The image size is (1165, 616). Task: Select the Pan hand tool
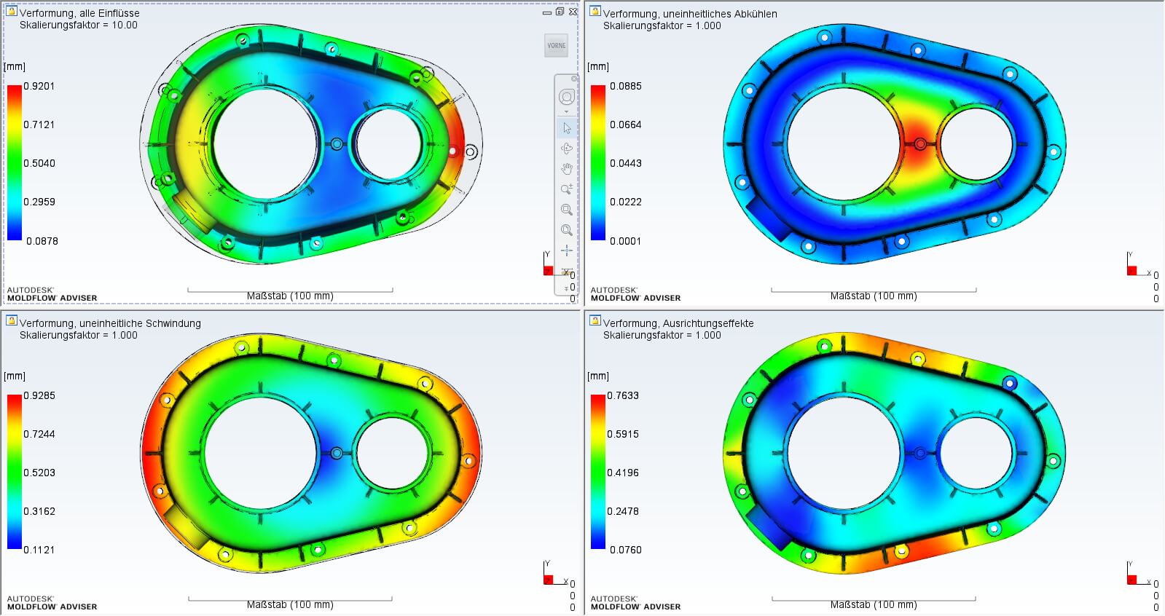click(566, 169)
